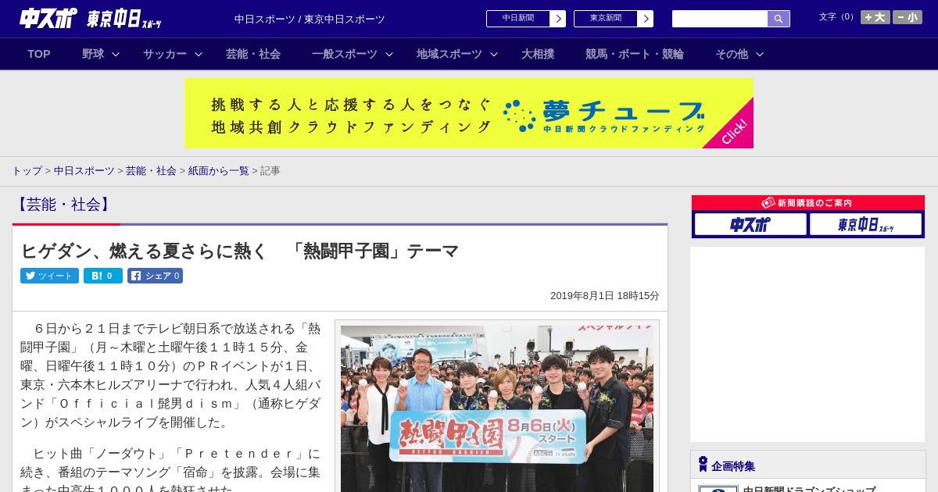Click the 中スポ logo in the header
The image size is (938, 492).
tap(48, 18)
